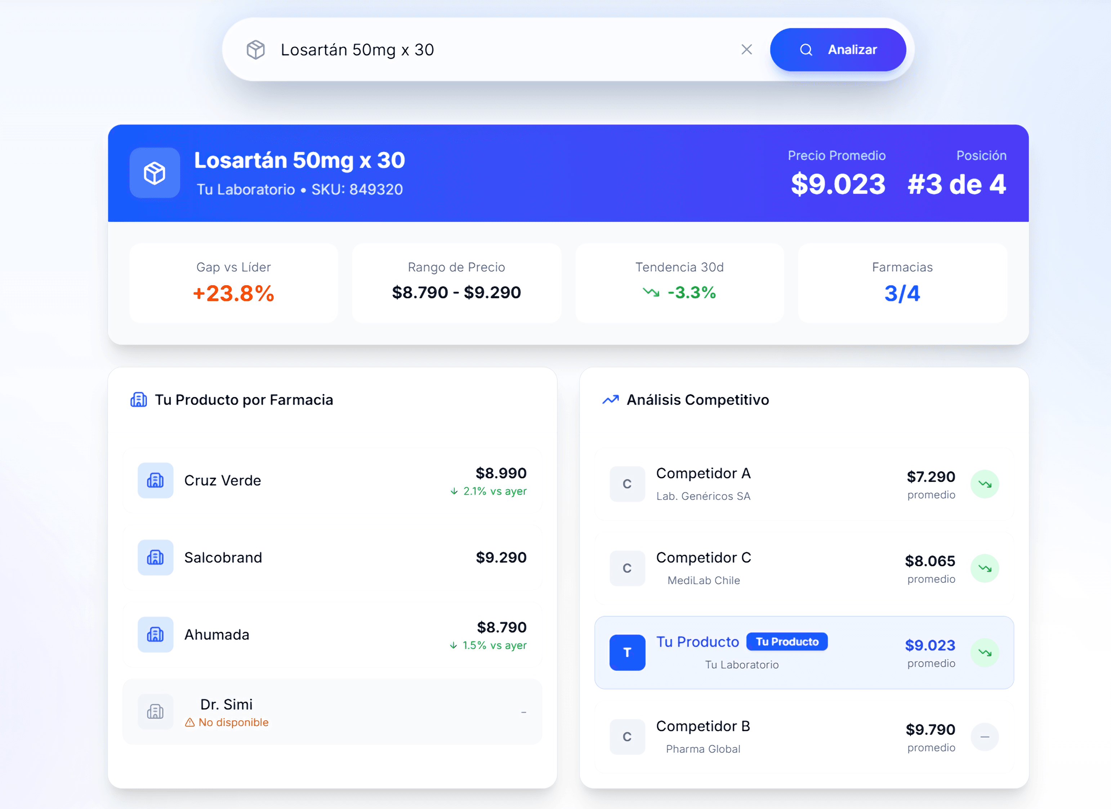
Task: Click the building icon beside Tu Producto por Farmacia
Action: tap(139, 399)
